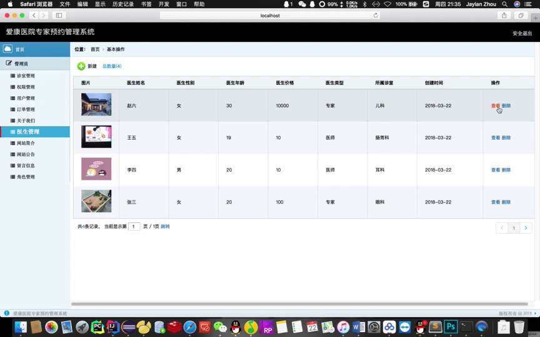Select 角色管理 in the sidebar
Image resolution: width=540 pixels, height=337 pixels.
pos(26,177)
